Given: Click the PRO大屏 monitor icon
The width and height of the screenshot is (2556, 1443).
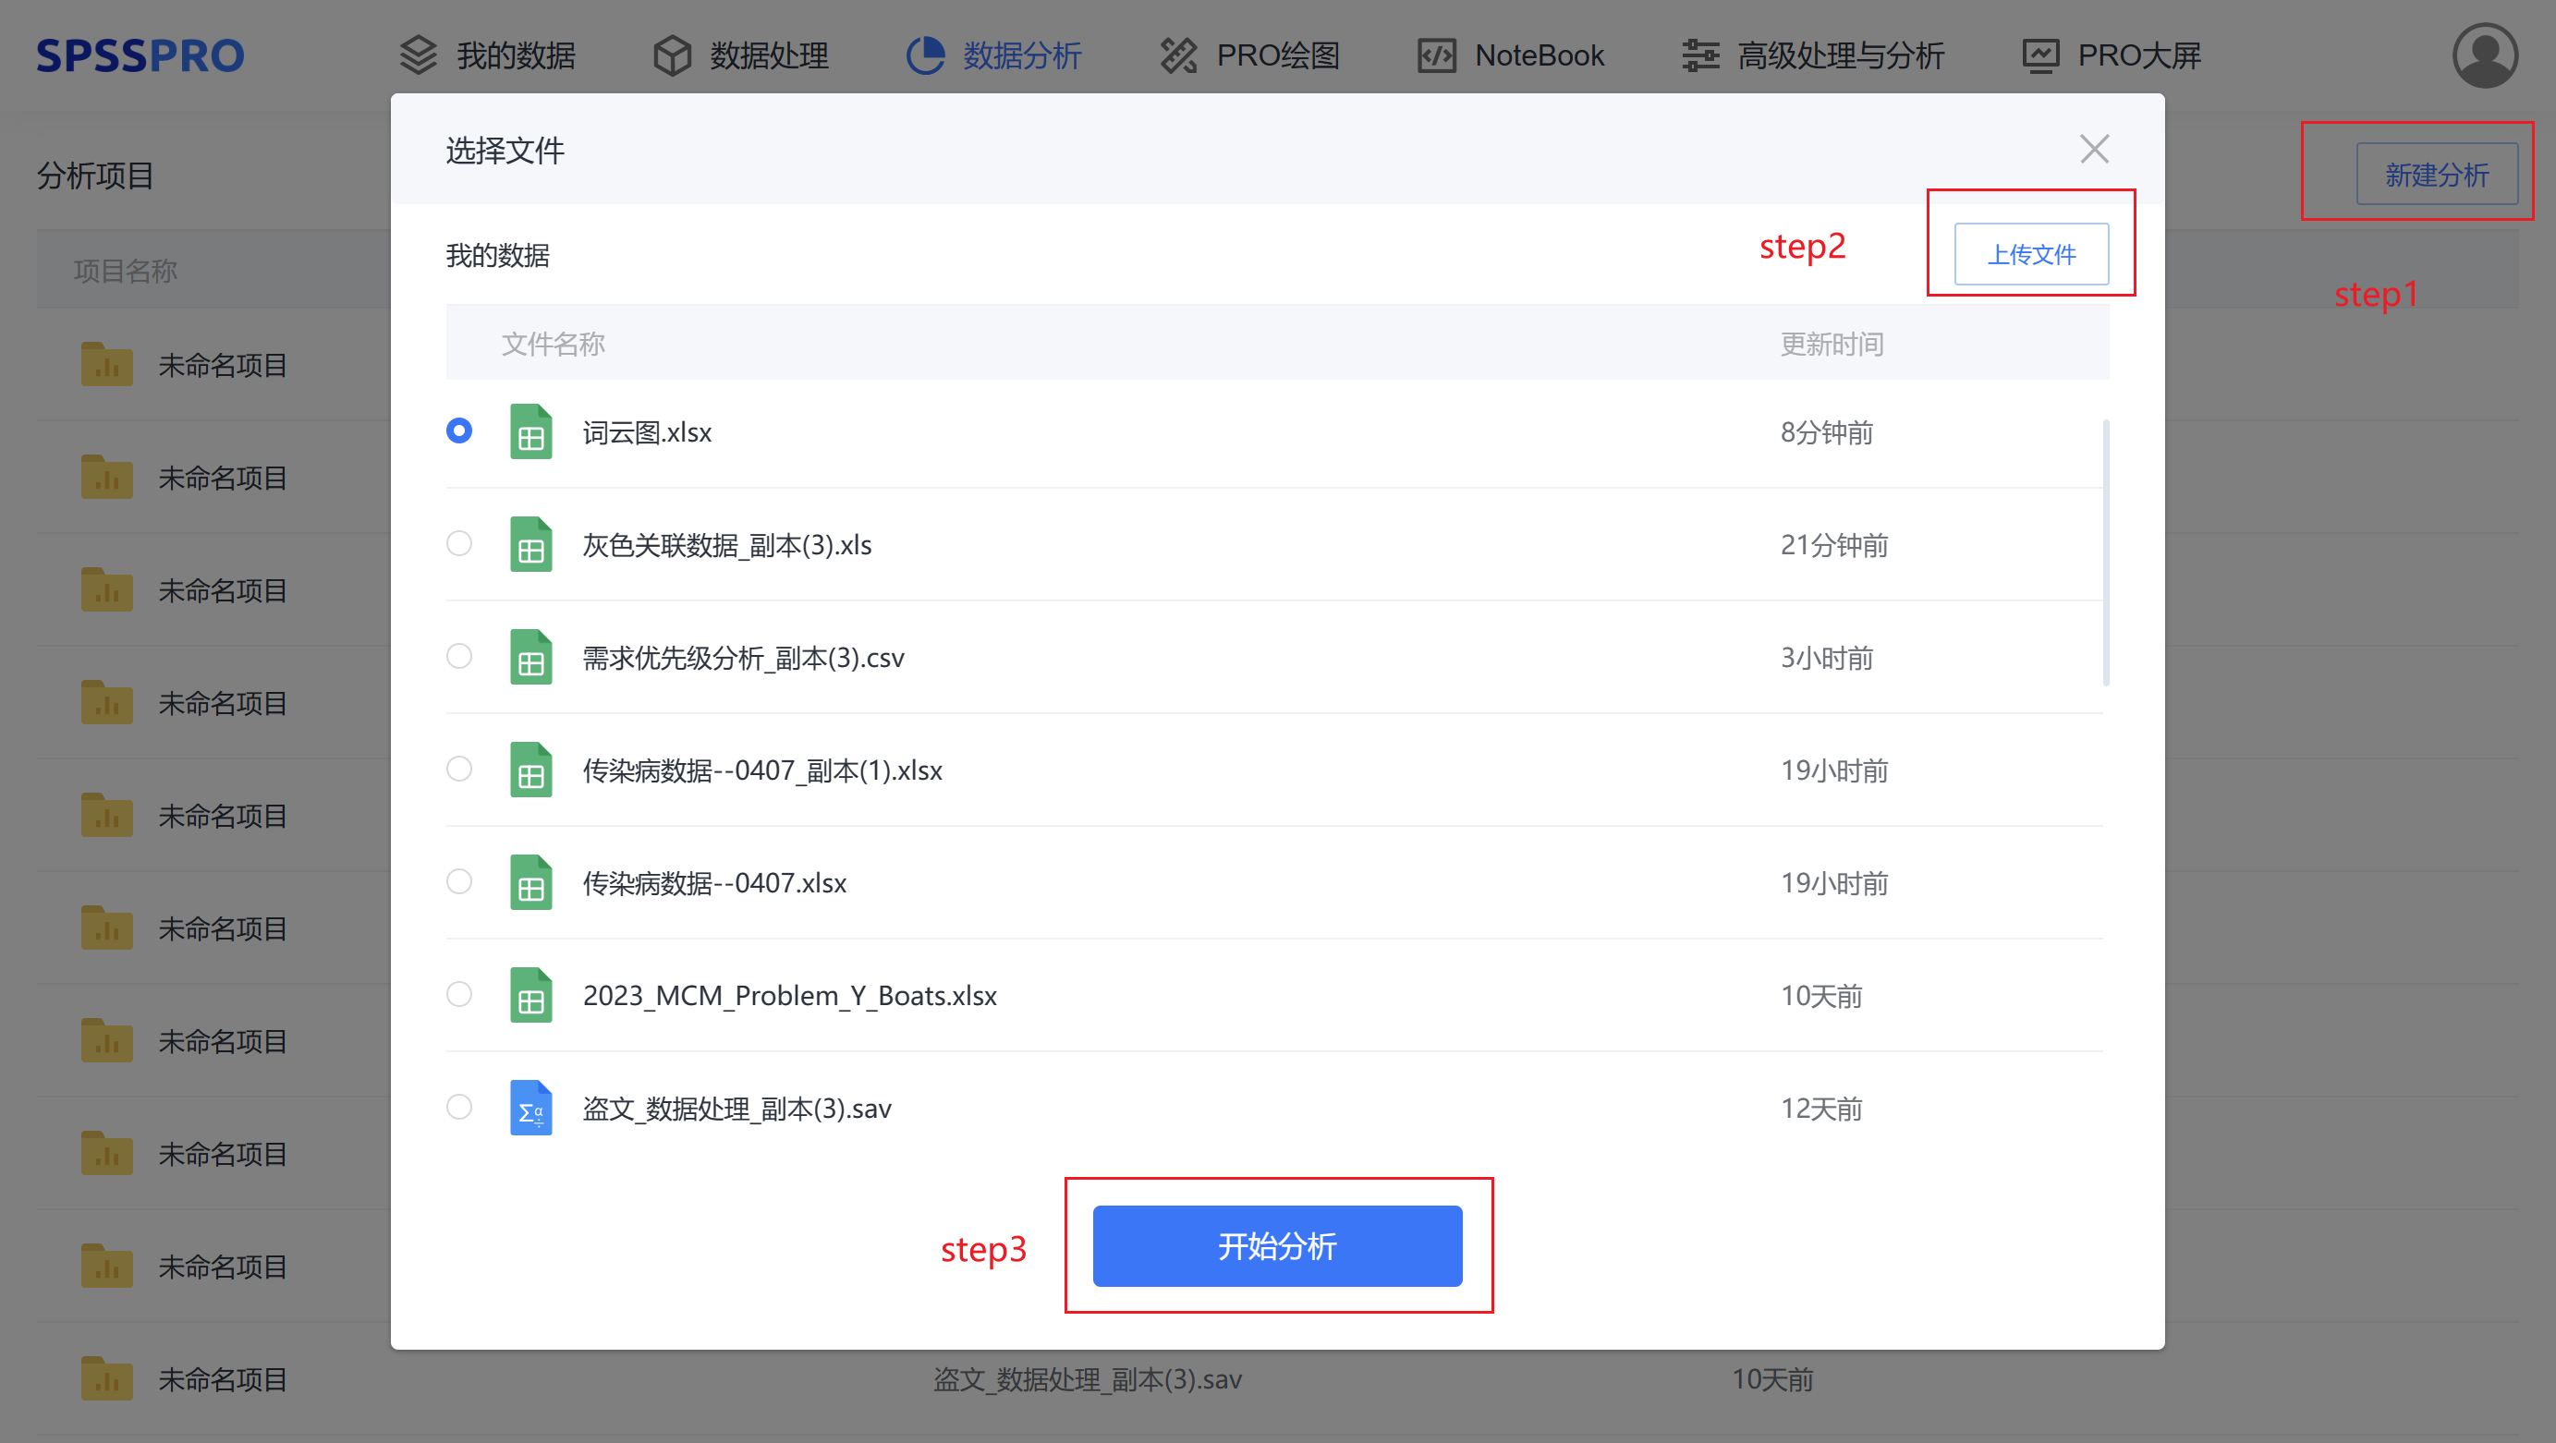Looking at the screenshot, I should tap(2041, 55).
